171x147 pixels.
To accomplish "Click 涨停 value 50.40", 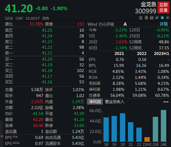I will click(x=38, y=125).
